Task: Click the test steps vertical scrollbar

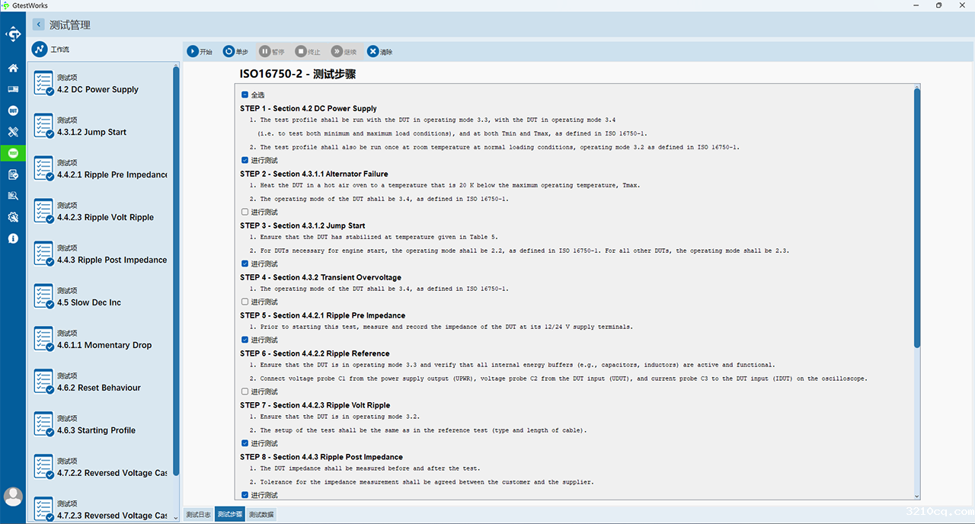Action: [917, 217]
